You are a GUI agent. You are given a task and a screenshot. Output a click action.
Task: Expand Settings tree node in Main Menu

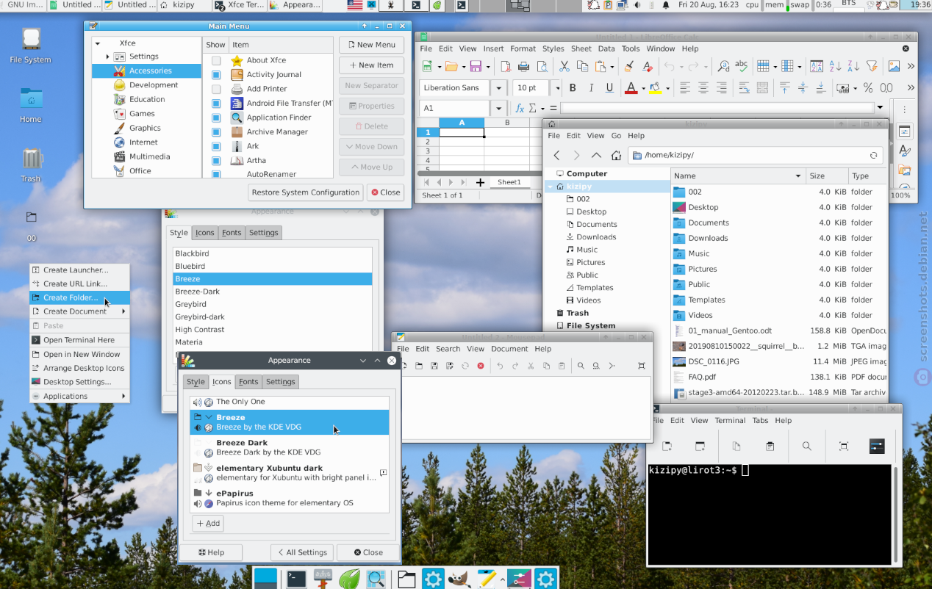pyautogui.click(x=108, y=57)
